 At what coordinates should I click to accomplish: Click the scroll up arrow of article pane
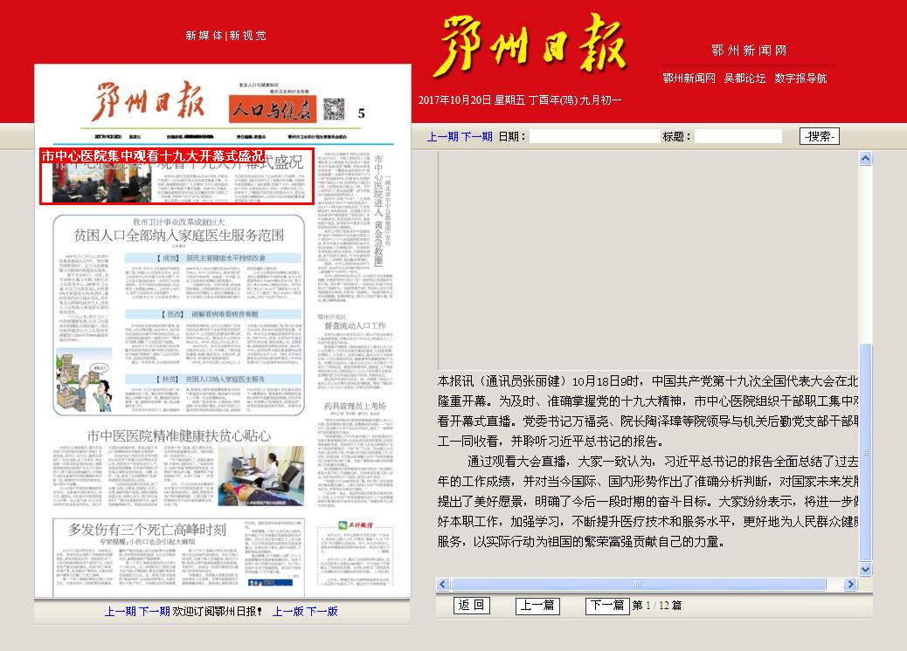[865, 159]
